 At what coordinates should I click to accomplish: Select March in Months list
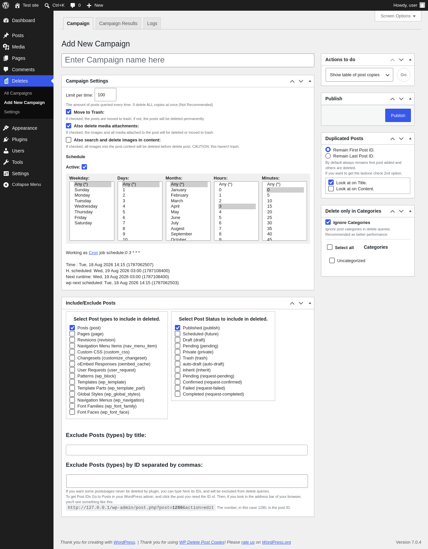189,201
